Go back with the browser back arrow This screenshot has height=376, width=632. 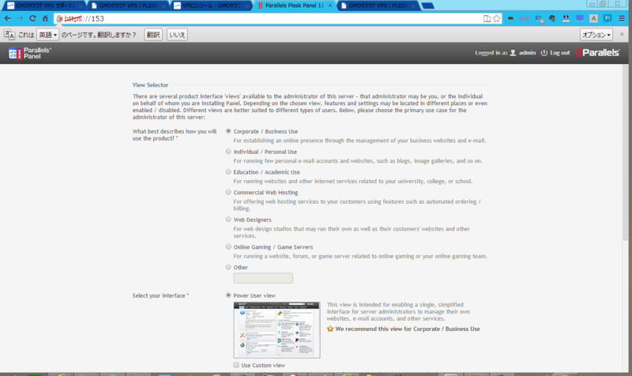tap(8, 18)
